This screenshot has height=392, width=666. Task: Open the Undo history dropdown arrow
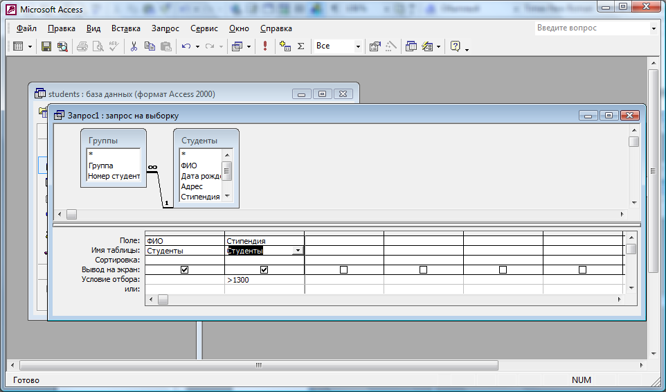(197, 46)
